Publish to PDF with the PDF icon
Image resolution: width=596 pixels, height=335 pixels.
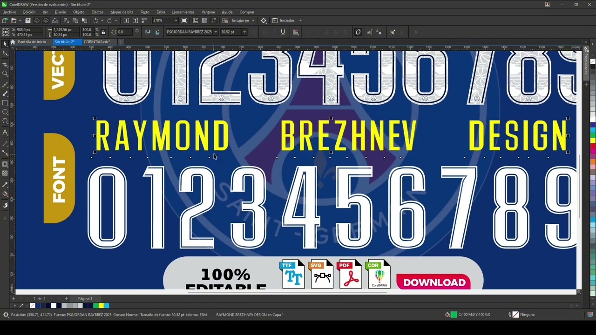click(144, 20)
